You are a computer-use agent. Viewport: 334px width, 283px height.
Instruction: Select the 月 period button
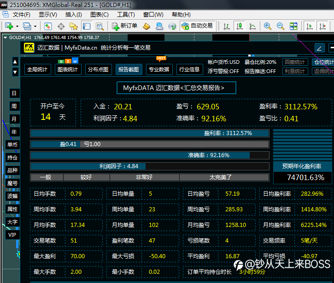pos(14,119)
